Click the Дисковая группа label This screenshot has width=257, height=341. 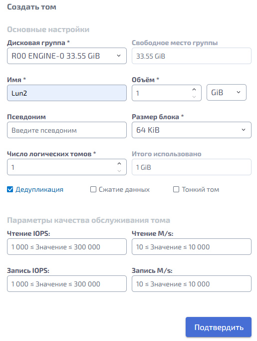click(38, 43)
